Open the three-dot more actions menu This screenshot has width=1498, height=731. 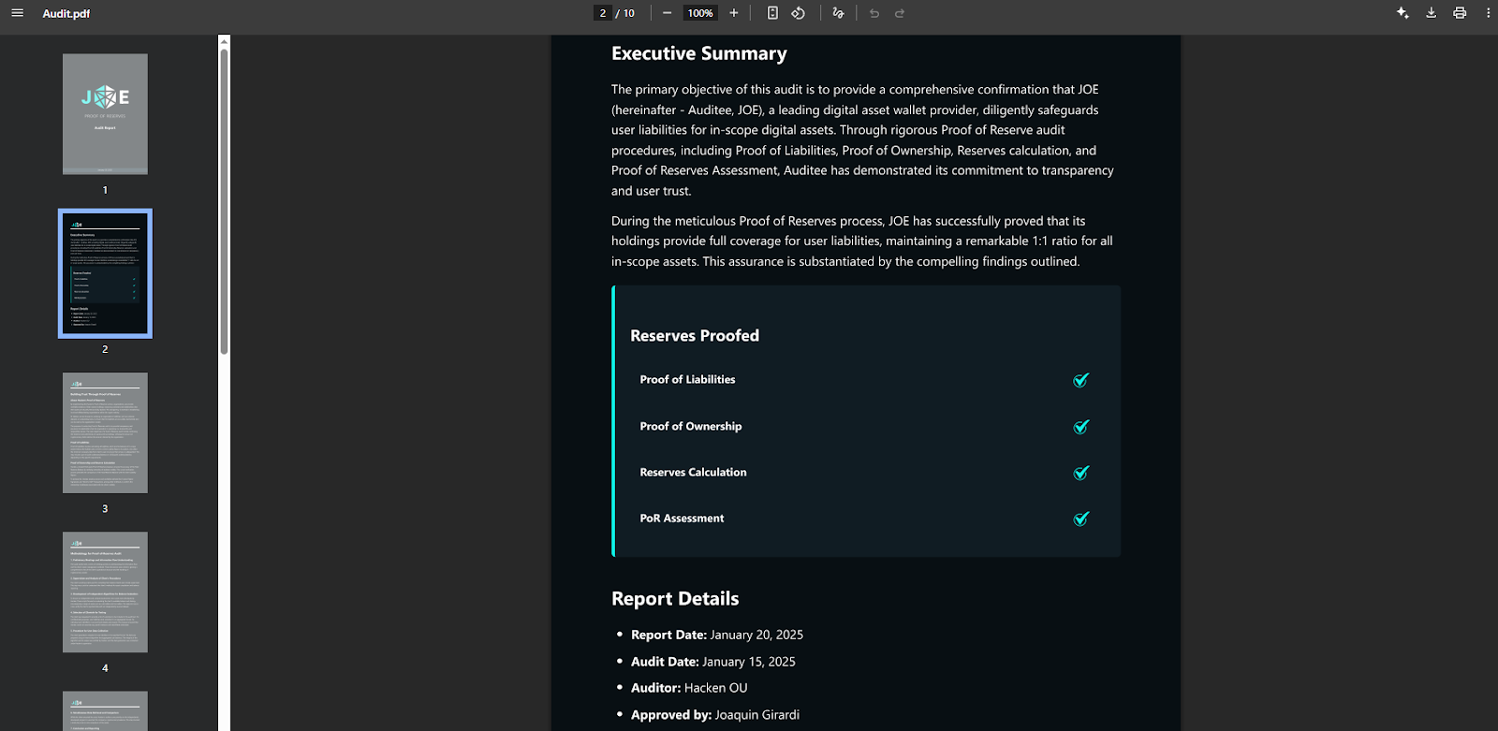[1488, 13]
